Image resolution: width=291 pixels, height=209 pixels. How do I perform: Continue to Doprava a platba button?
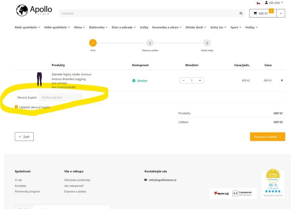(x=267, y=136)
